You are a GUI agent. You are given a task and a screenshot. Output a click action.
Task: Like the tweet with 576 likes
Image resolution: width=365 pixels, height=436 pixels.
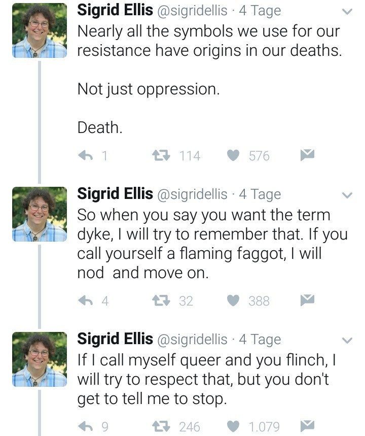[x=233, y=155]
